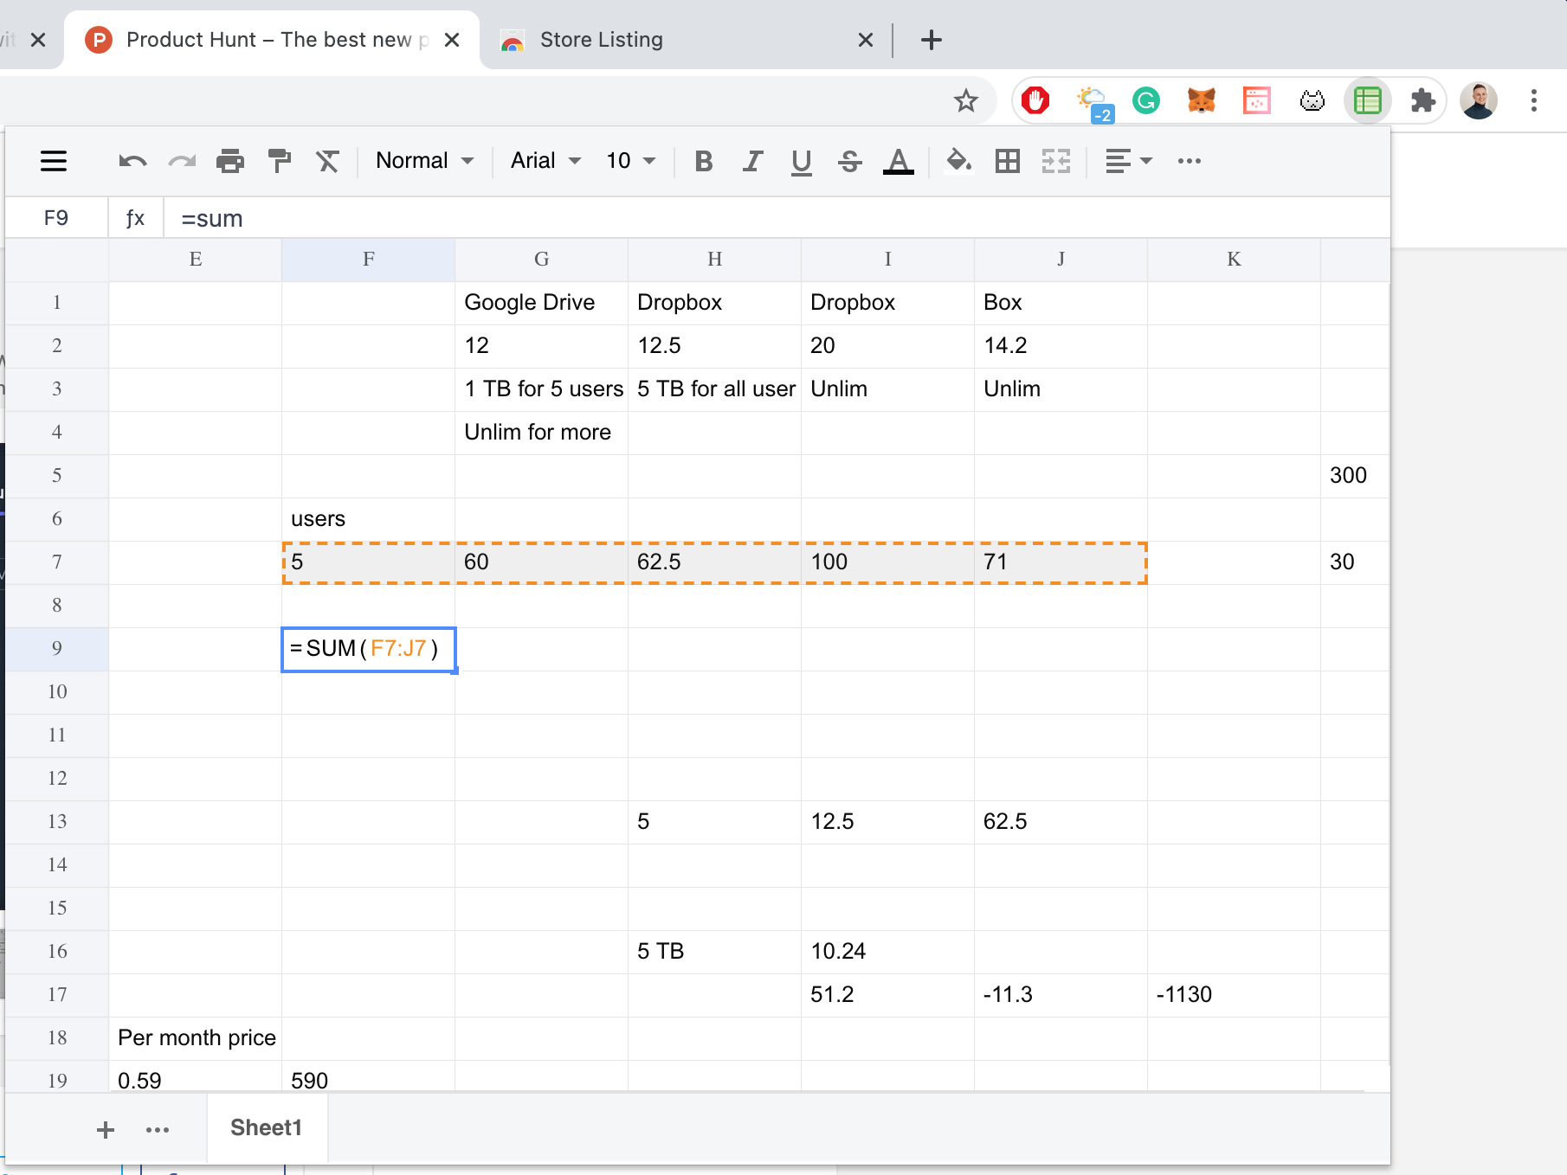Image resolution: width=1567 pixels, height=1175 pixels.
Task: Click the cell with value 51.2
Action: click(x=888, y=995)
